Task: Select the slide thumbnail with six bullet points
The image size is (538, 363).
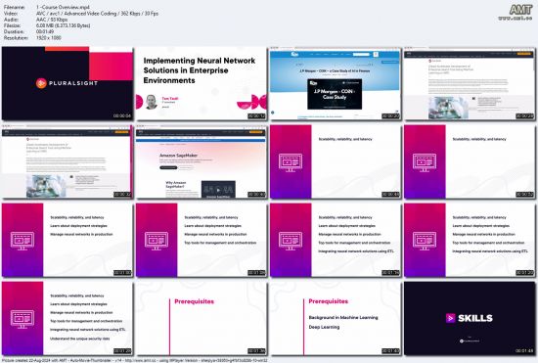Action: [67, 318]
